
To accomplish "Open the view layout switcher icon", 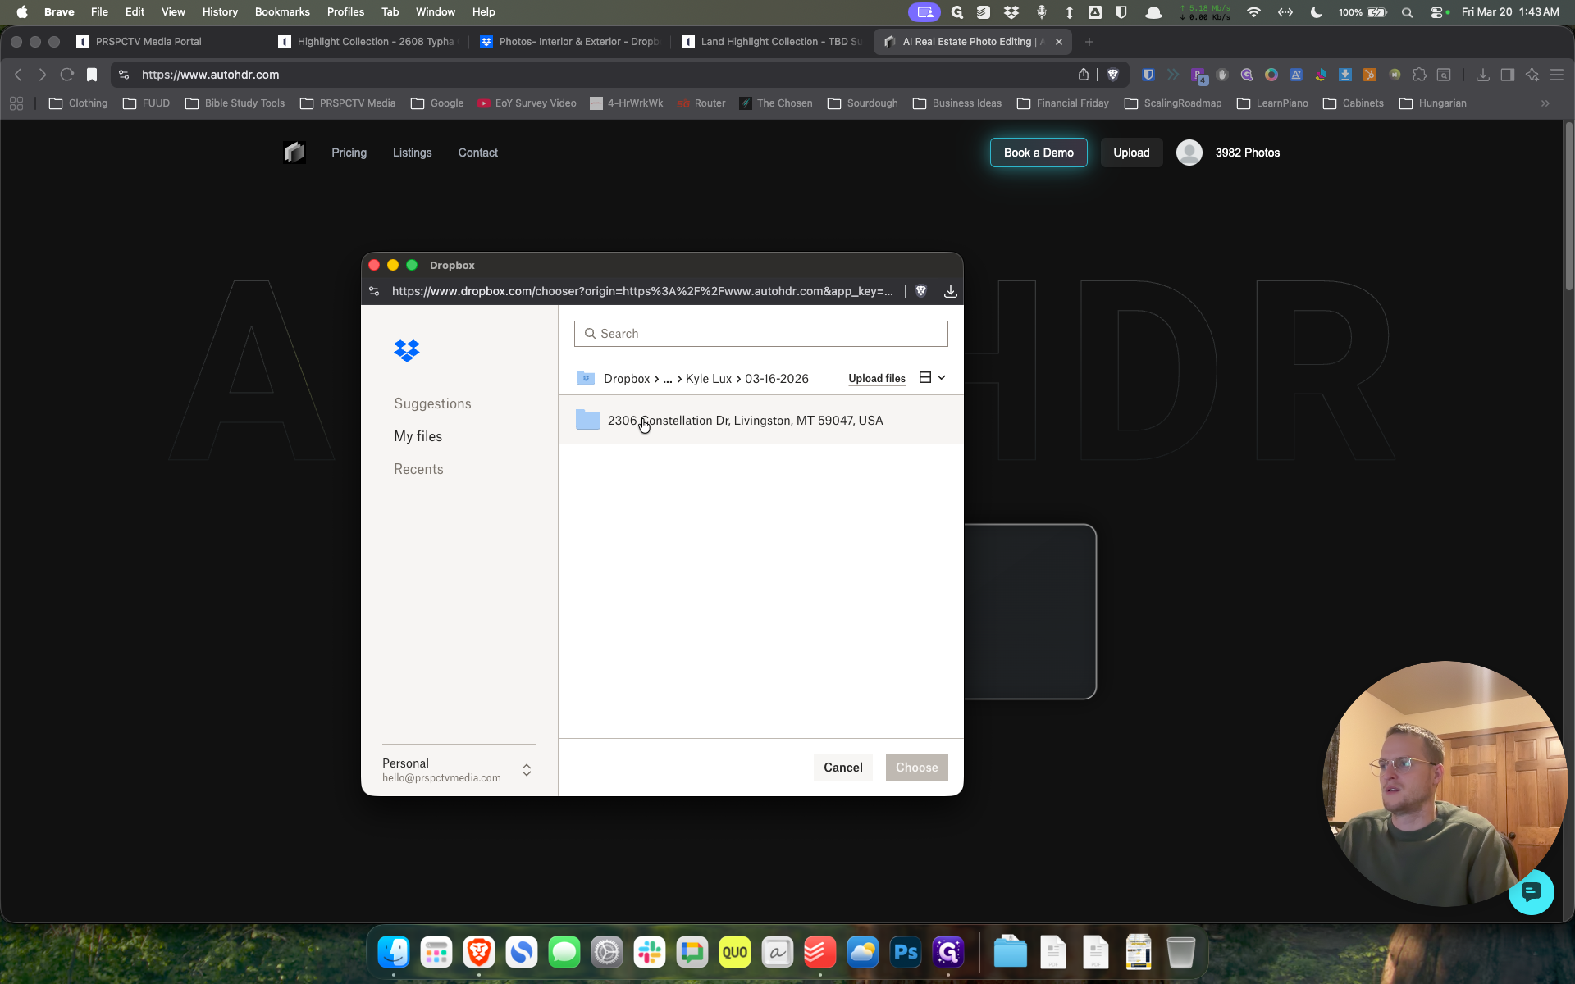I will tap(933, 378).
